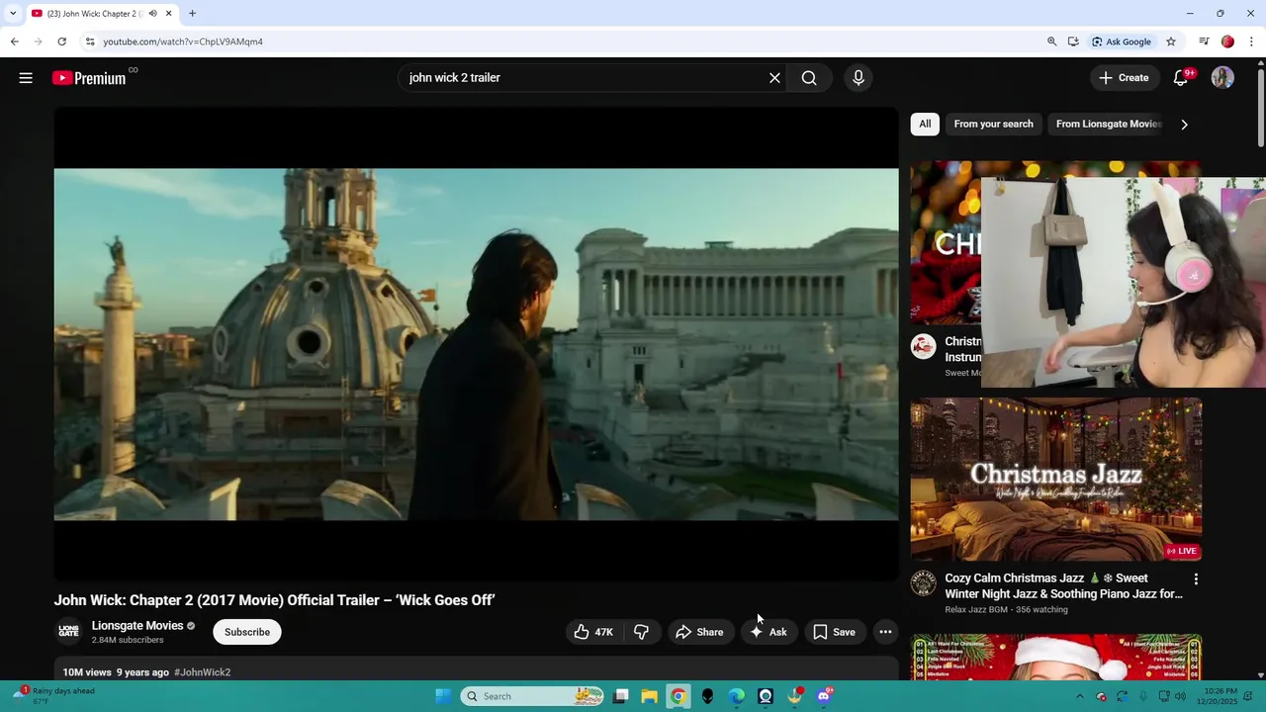Open the Cozy Calm Christmas Jazz title
1266x712 pixels.
coord(1063,586)
